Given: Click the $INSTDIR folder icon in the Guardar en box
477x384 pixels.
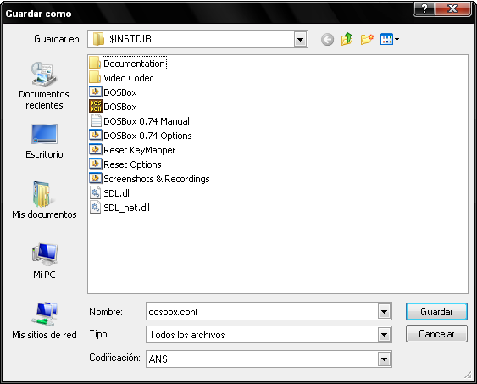Looking at the screenshot, I should [98, 39].
